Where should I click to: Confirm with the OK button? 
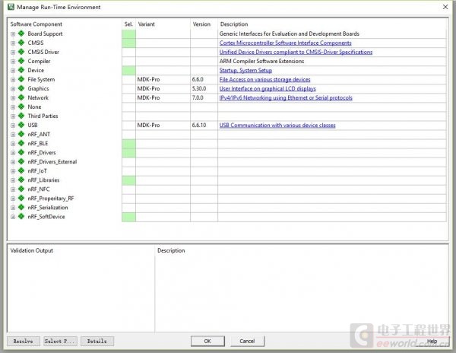point(207,341)
